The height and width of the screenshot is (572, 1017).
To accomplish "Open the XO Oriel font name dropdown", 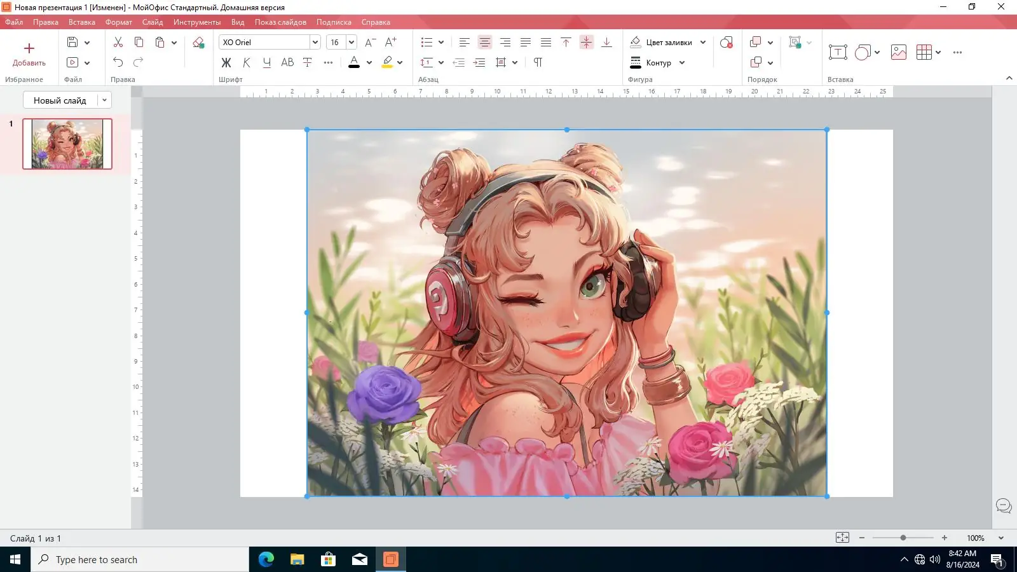I will (x=315, y=43).
